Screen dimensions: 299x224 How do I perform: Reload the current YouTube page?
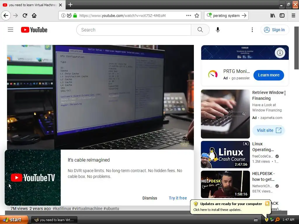(x=25, y=15)
